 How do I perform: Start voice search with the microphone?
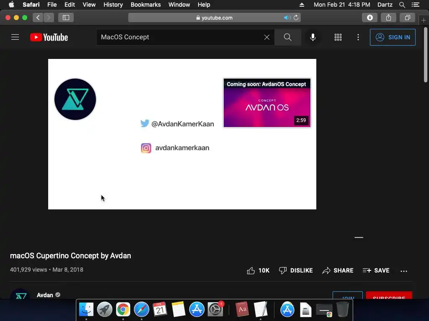(x=313, y=37)
